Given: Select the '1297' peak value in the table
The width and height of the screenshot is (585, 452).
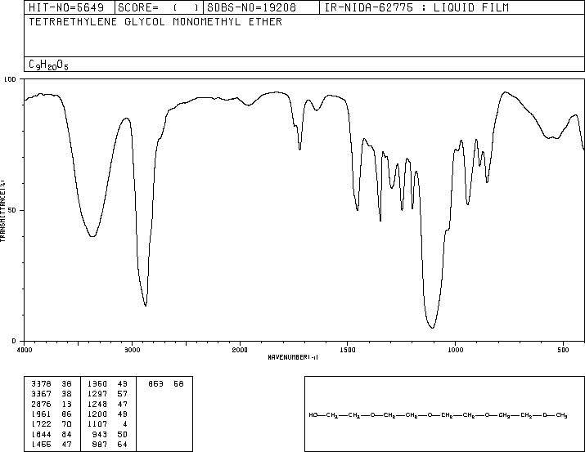Looking at the screenshot, I should coord(97,394).
